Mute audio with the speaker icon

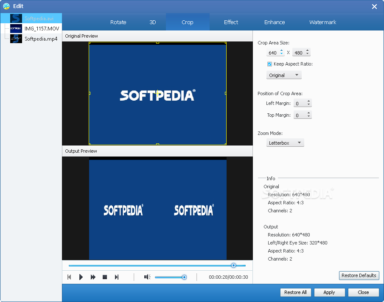147,277
